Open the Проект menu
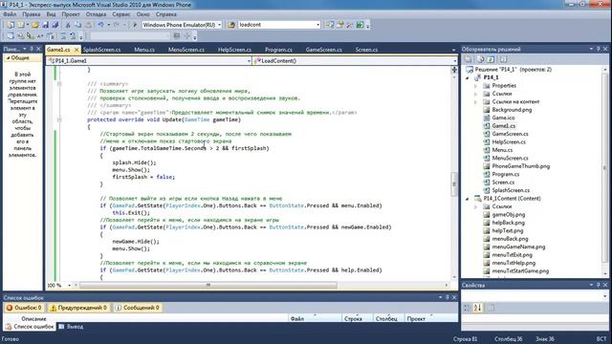 coord(71,14)
